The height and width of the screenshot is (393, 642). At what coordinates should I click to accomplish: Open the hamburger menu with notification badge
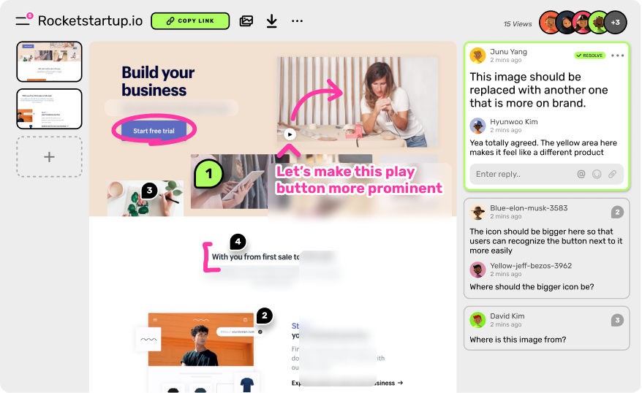coord(23,20)
